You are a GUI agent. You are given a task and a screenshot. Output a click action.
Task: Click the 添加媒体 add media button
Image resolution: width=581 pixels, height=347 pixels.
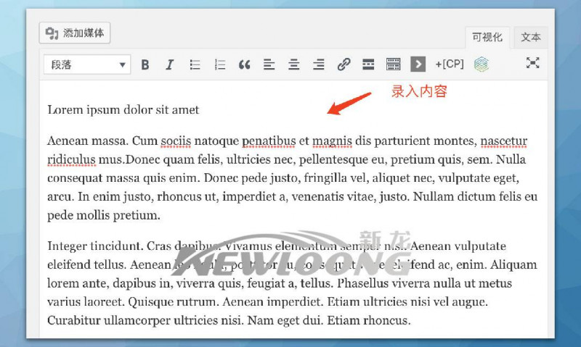coord(75,33)
